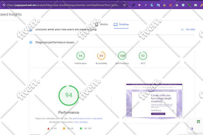The height and width of the screenshot is (135, 203).
Task: Open the yellow padlock extension
Action: [164, 5]
